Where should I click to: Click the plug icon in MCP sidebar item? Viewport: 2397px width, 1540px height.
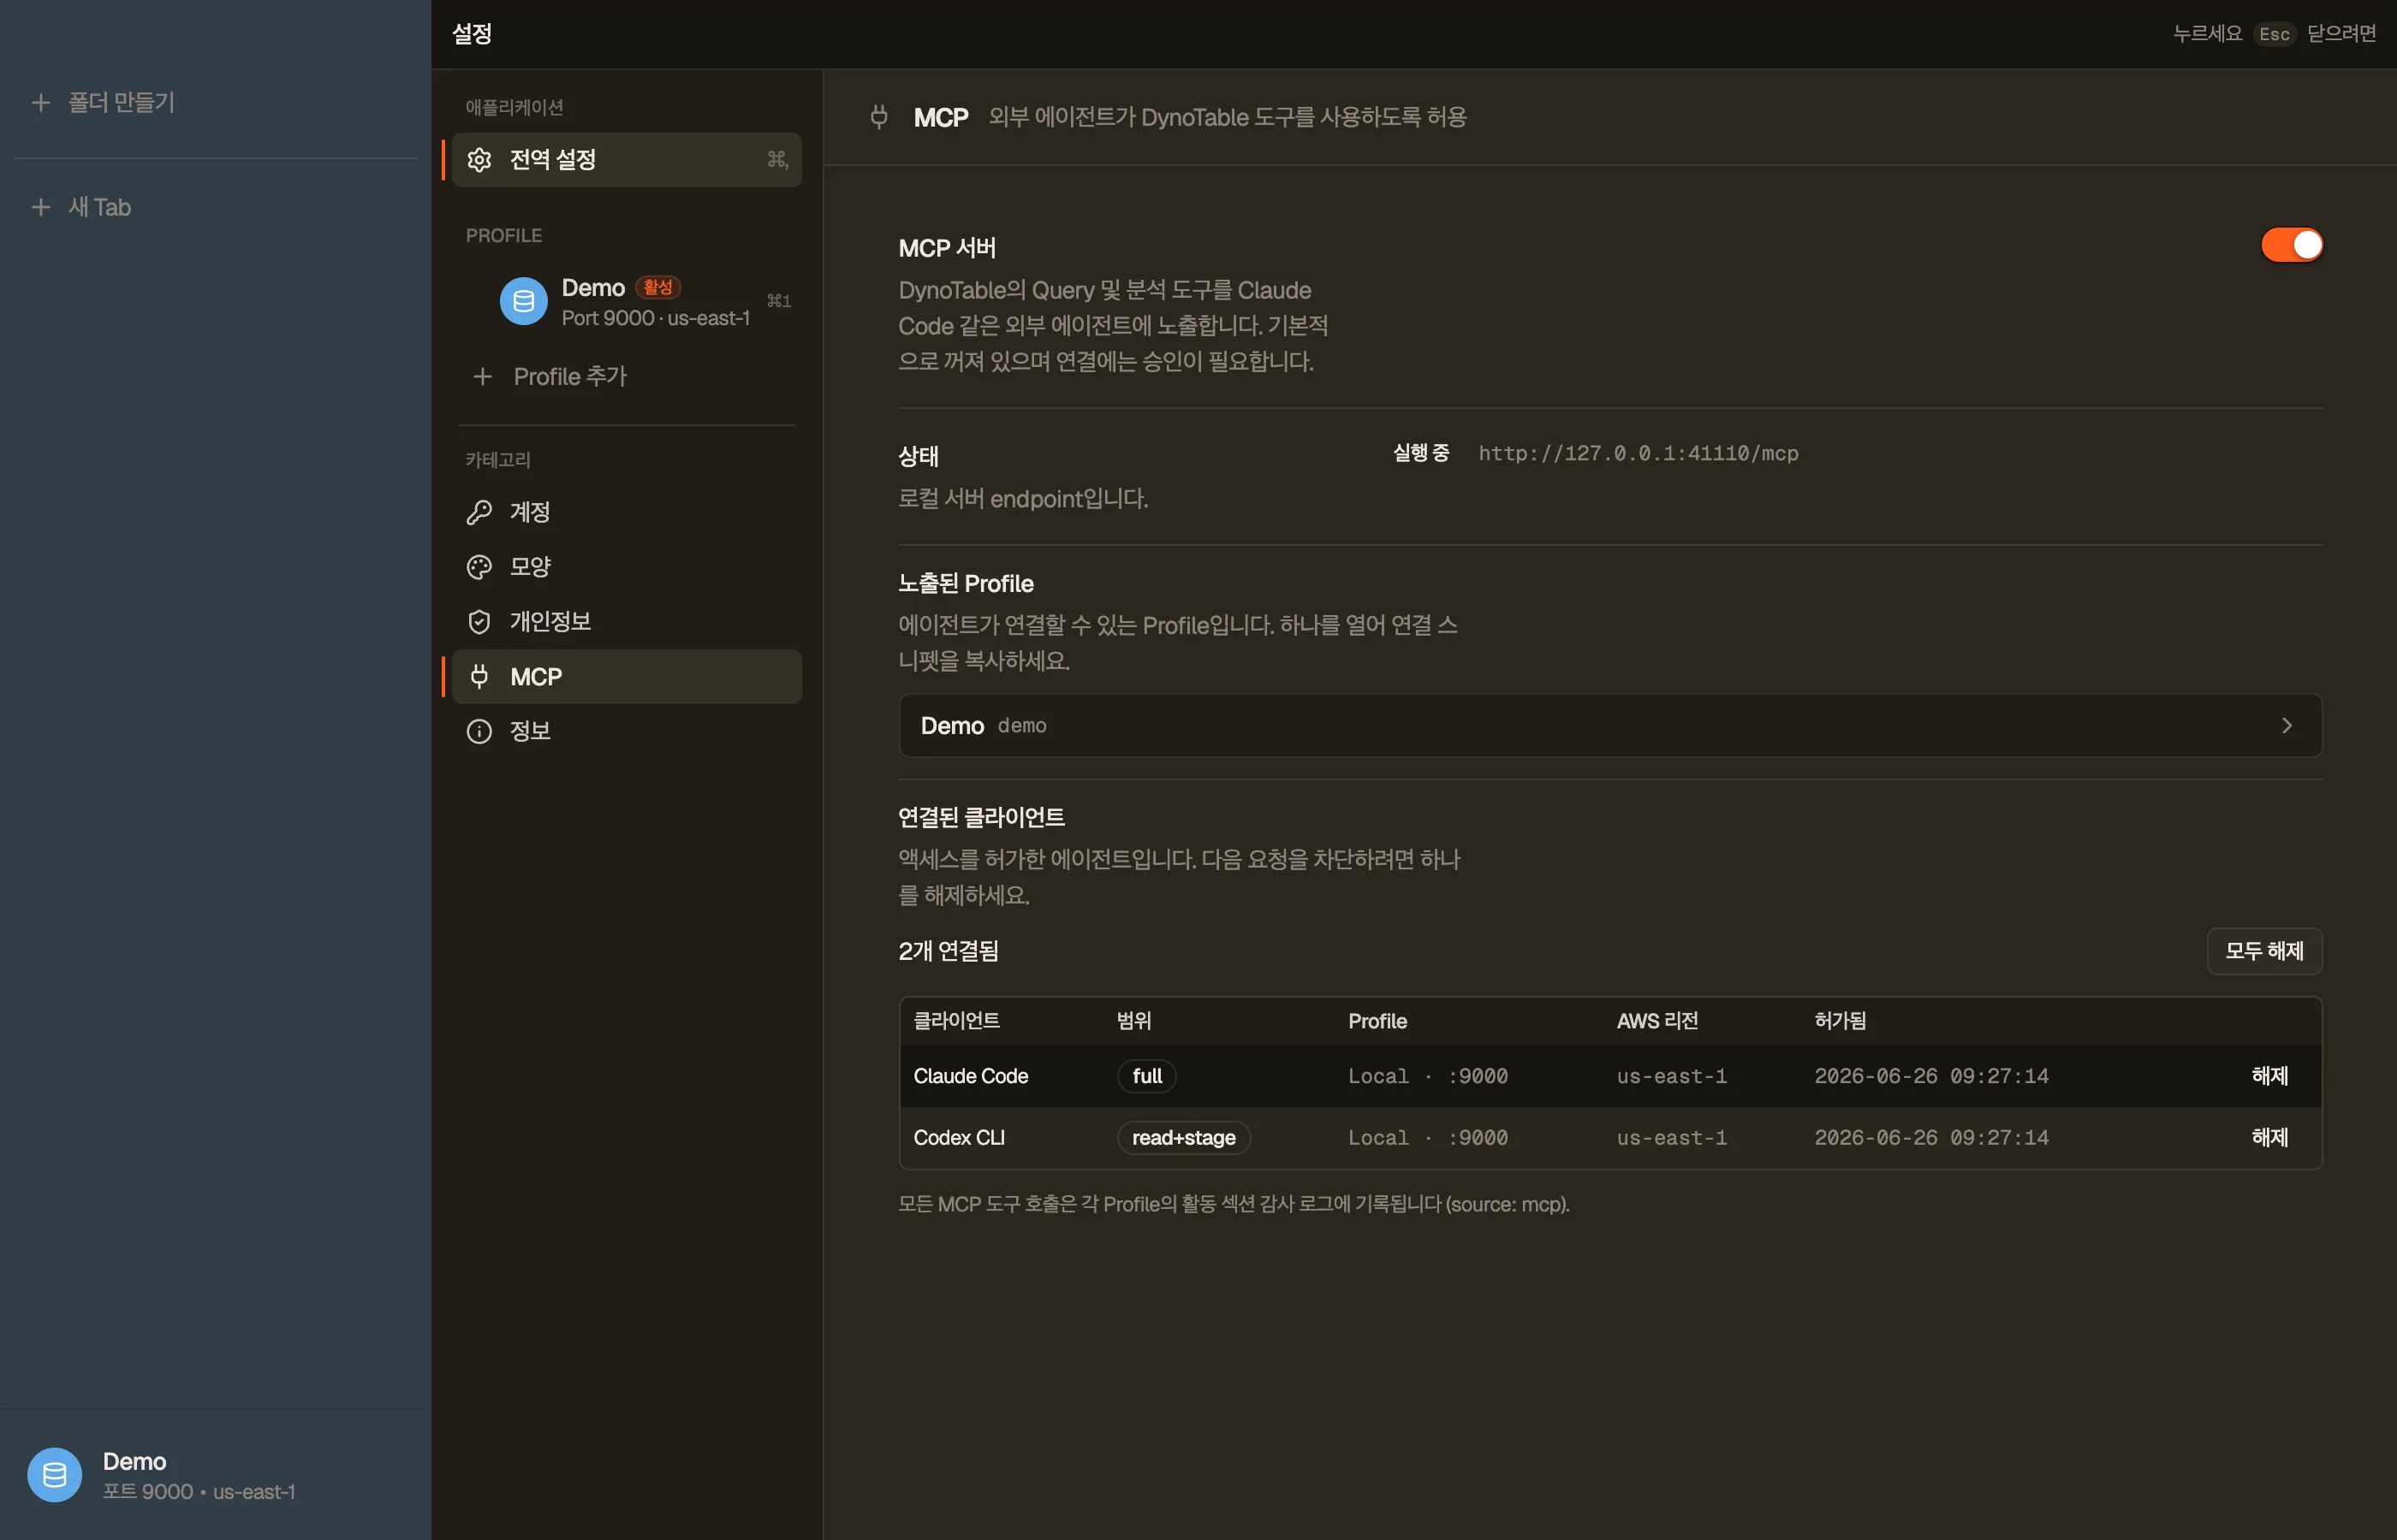tap(479, 677)
